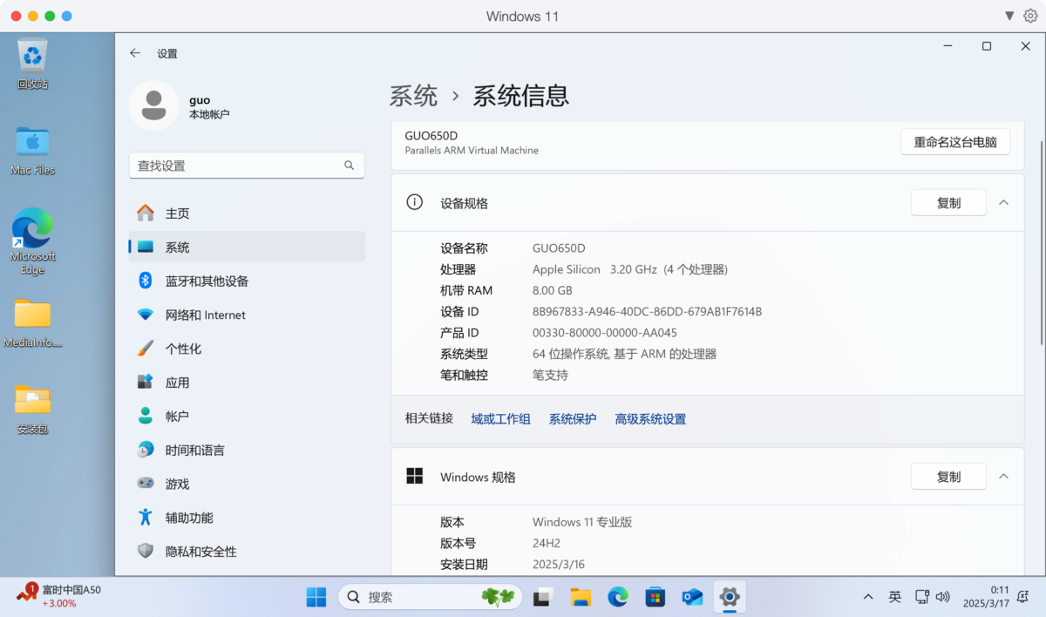Select the MediaInfo desktop folder
Image resolution: width=1046 pixels, height=617 pixels.
click(x=32, y=323)
